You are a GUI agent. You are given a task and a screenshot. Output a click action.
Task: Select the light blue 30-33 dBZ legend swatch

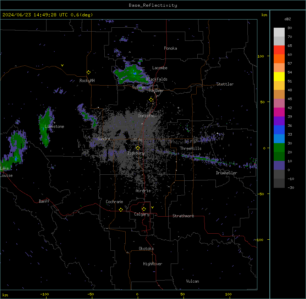tap(279, 139)
